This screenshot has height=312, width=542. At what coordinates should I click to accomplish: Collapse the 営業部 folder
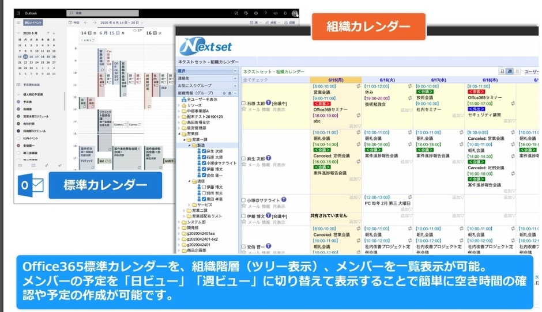(179, 134)
